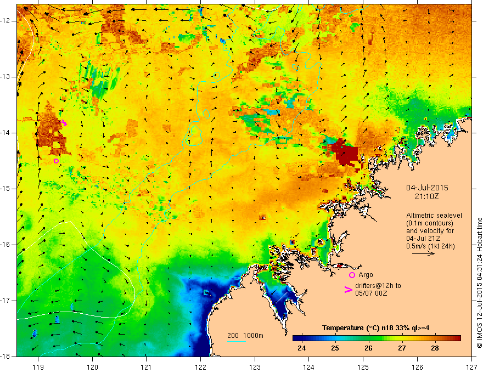483x373 pixels.
Task: Click the longitude axis label '123'
Action: click(x=255, y=367)
